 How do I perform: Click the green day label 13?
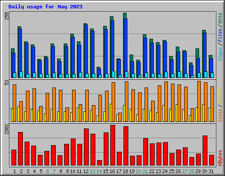click(92, 171)
